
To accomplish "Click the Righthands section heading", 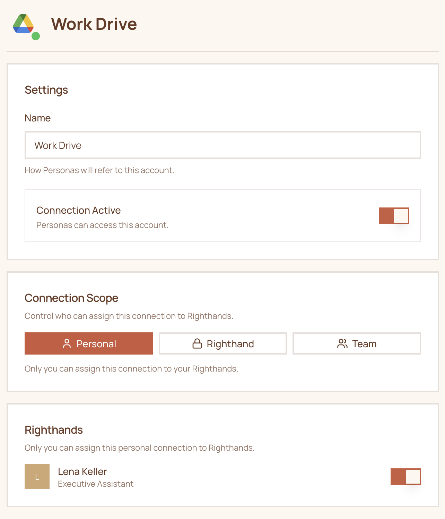I will coord(54,430).
